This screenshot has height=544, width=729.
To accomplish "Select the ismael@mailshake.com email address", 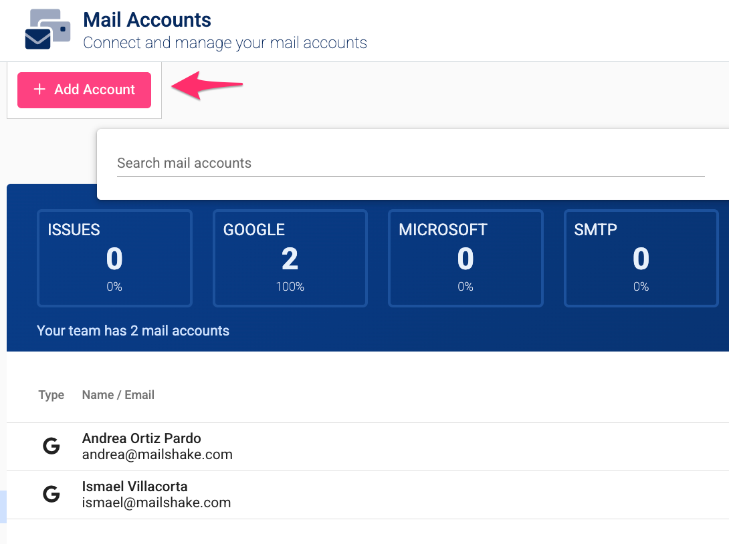I will click(157, 503).
